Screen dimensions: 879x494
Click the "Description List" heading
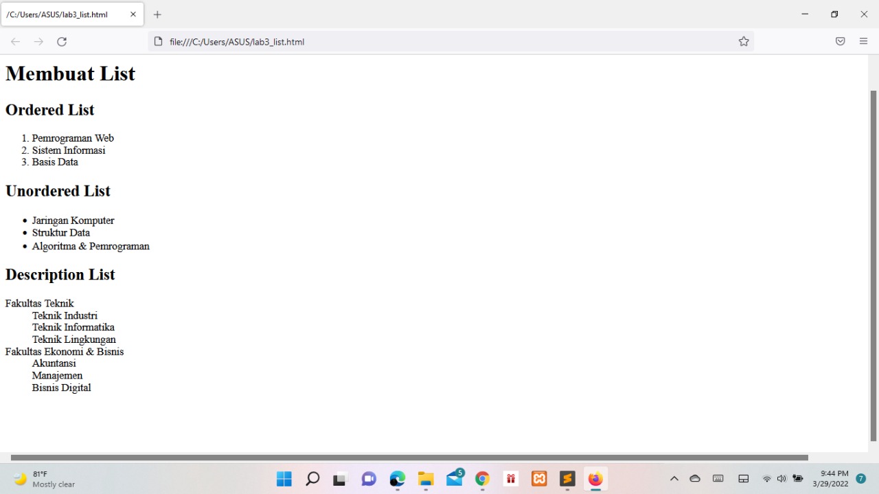pyautogui.click(x=60, y=275)
